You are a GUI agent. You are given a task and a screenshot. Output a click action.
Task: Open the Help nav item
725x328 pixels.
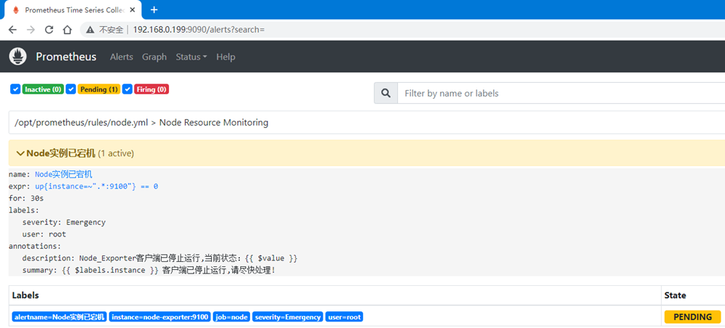coord(226,57)
